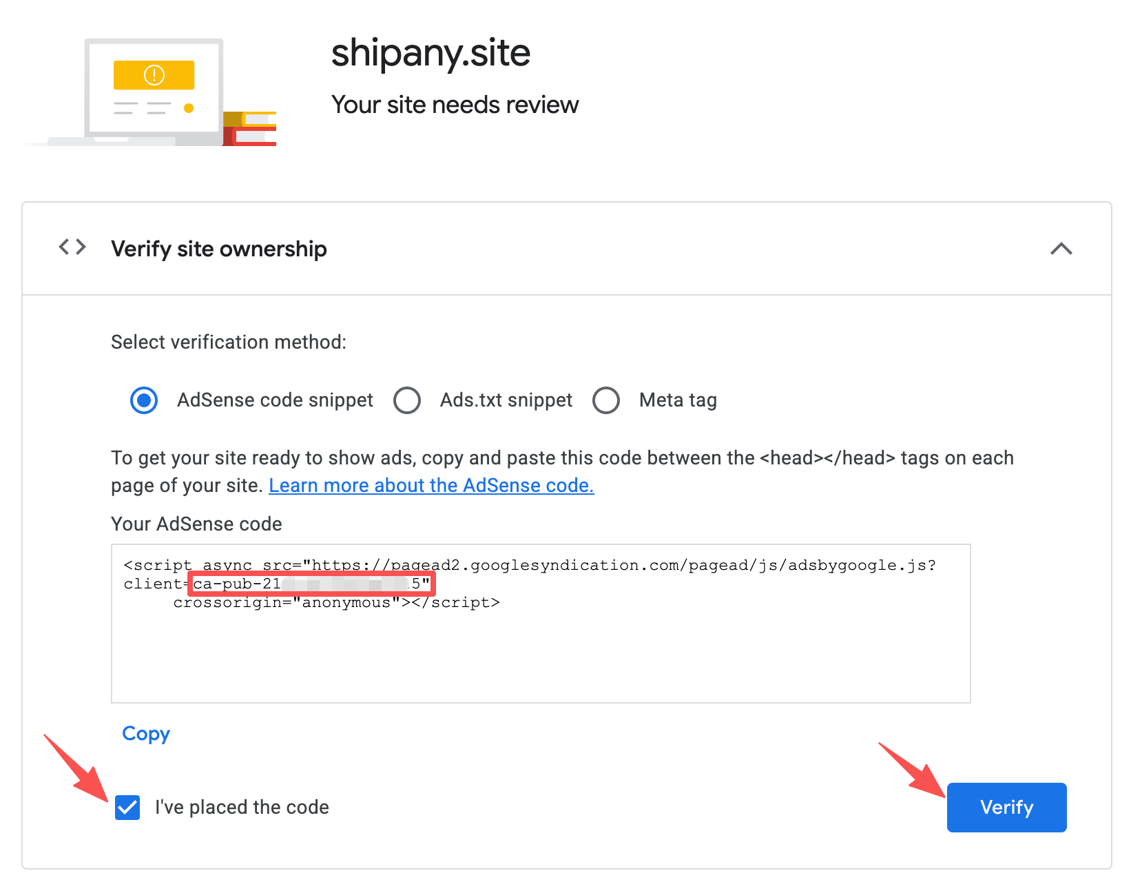Open Learn more about the AdSense code link
The height and width of the screenshot is (882, 1131).
click(x=431, y=486)
